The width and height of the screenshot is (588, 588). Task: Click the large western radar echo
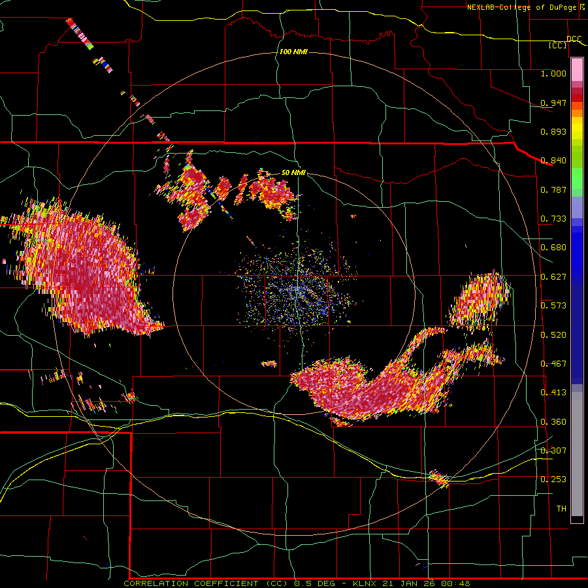coord(80,268)
